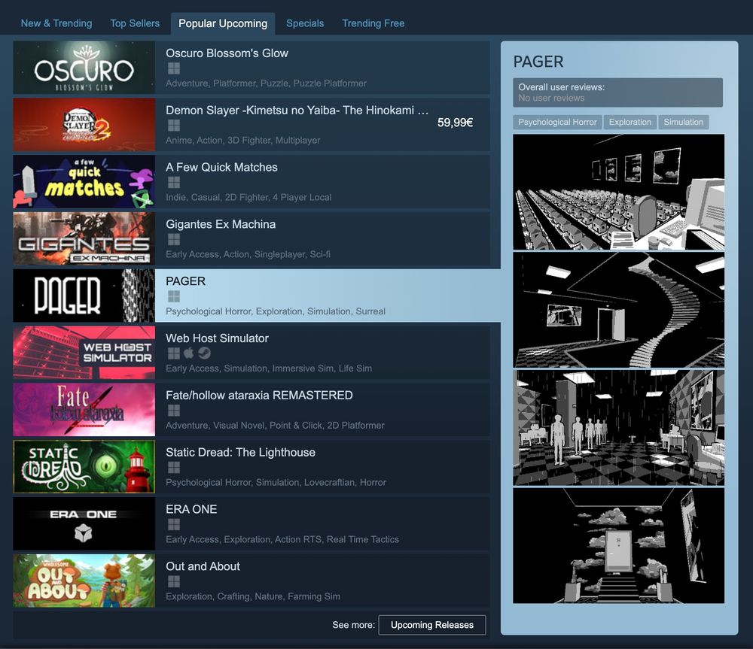Select the Popular Upcoming tab
The height and width of the screenshot is (649, 753).
(223, 23)
